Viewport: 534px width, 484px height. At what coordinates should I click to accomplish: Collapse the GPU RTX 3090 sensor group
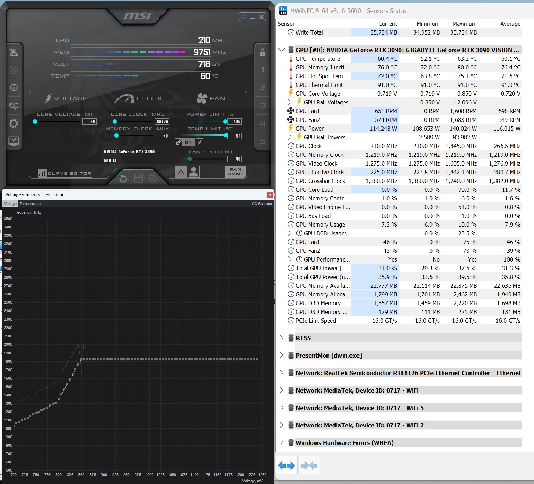point(281,50)
